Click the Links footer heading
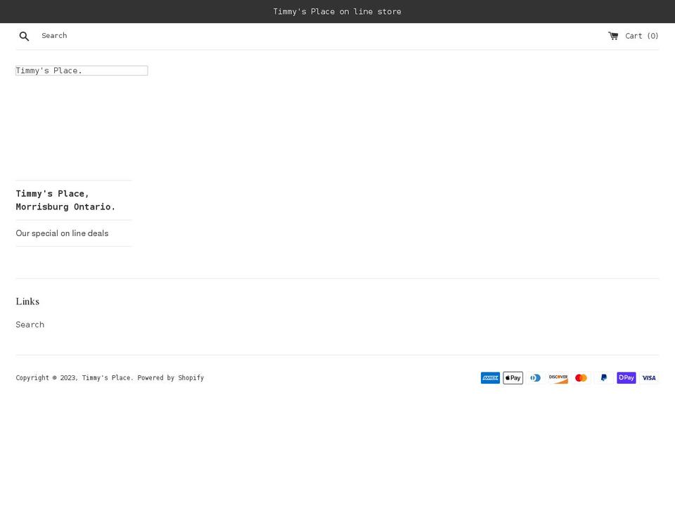Viewport: 675px width, 506px height. (x=27, y=301)
